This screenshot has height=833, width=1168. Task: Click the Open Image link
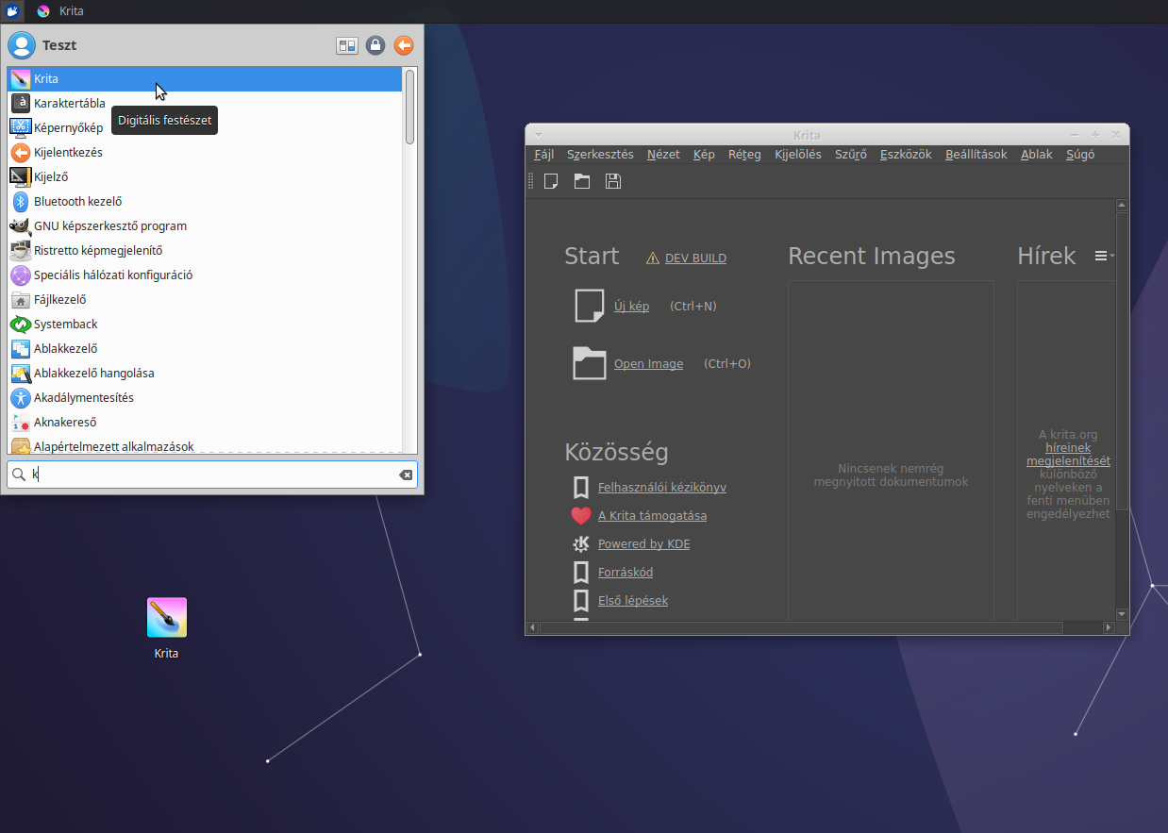pyautogui.click(x=648, y=364)
